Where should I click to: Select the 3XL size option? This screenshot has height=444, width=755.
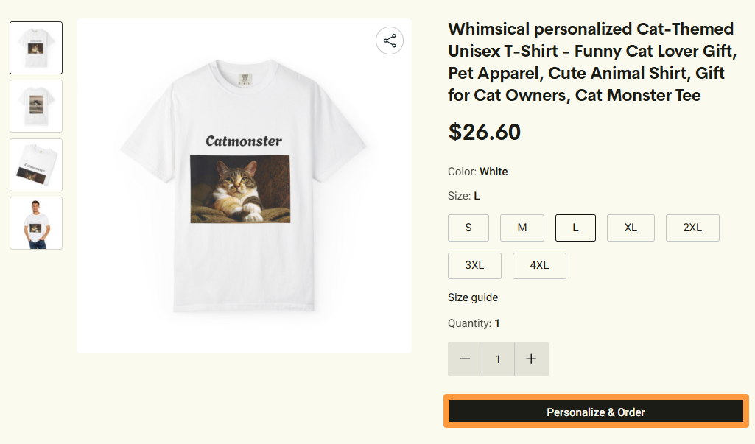[474, 265]
